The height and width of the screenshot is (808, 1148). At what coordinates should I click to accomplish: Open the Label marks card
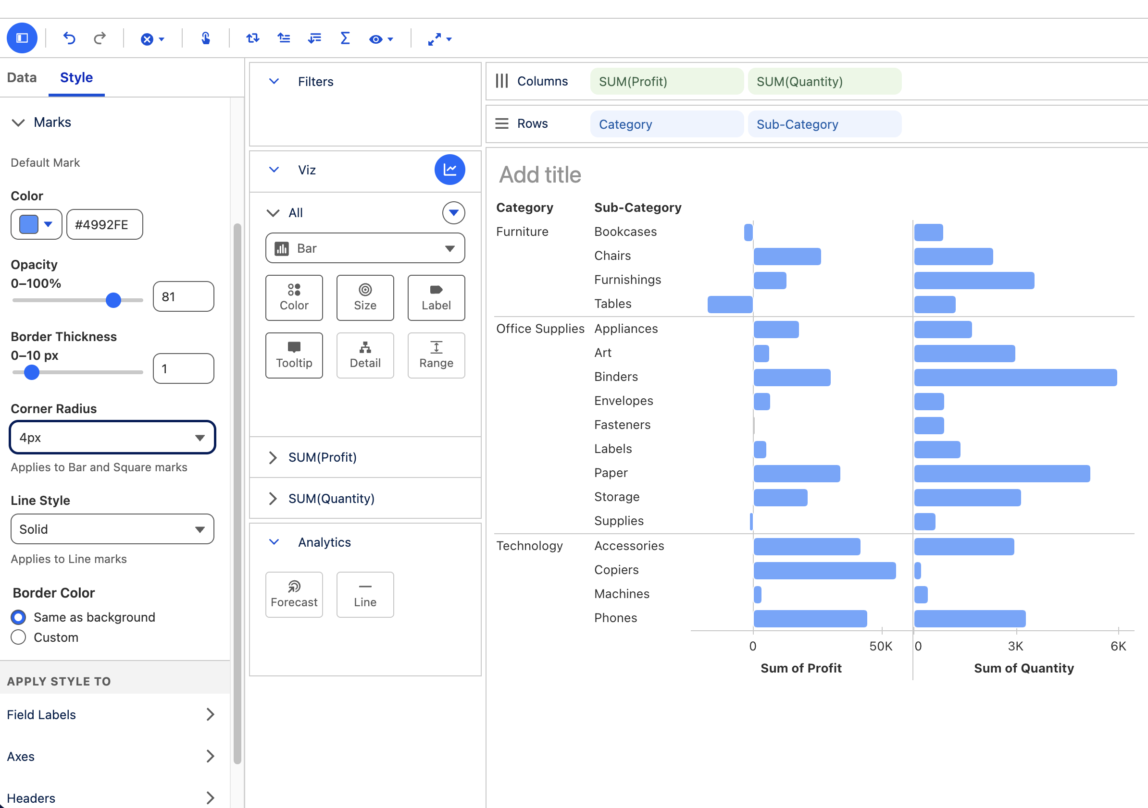(436, 298)
